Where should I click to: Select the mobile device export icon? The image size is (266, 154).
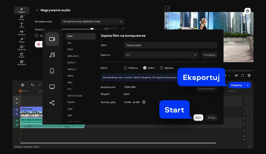pyautogui.click(x=52, y=71)
